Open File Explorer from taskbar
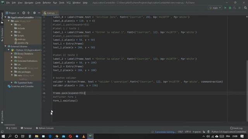The image size is (248, 139). 37,136
